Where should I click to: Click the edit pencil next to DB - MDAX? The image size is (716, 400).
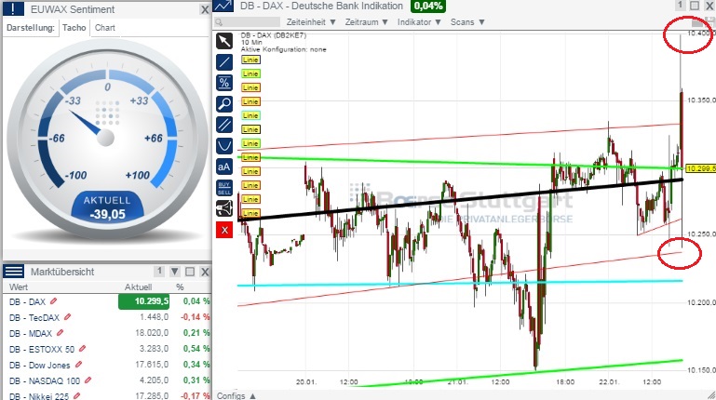coord(60,333)
